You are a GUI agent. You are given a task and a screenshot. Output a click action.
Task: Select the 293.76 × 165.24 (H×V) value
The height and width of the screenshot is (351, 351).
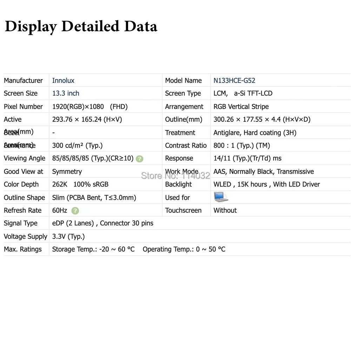coord(87,119)
